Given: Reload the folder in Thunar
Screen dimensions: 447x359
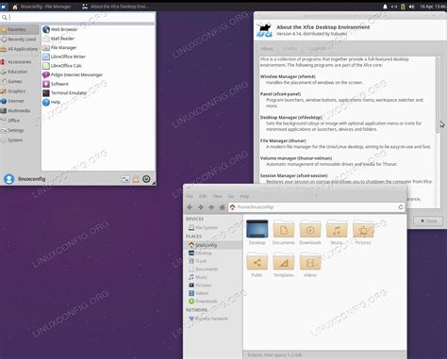Looking at the screenshot, I should (401, 207).
